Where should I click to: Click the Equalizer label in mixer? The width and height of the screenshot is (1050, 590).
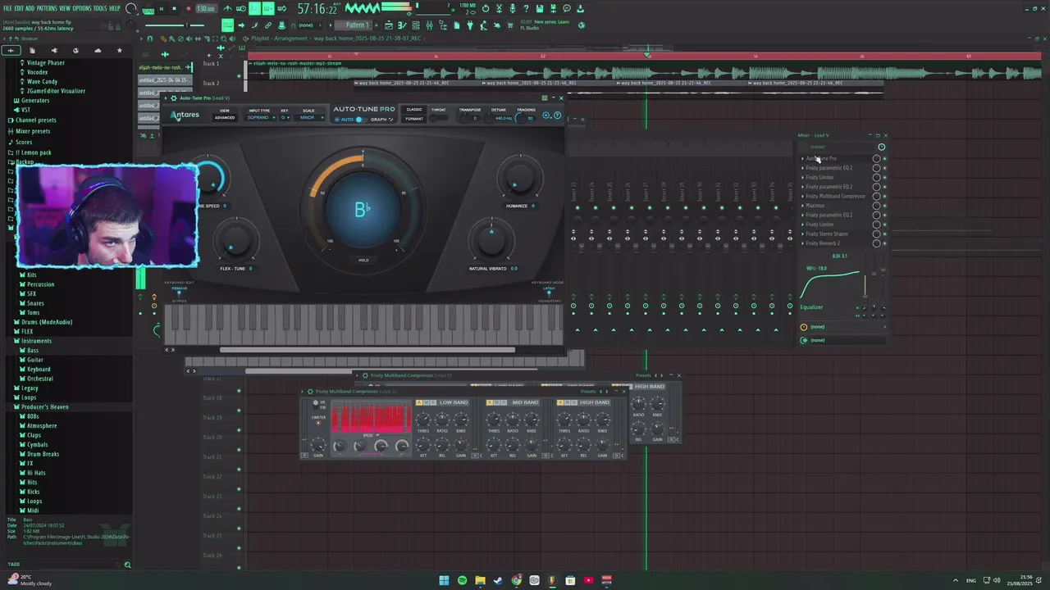pyautogui.click(x=811, y=307)
